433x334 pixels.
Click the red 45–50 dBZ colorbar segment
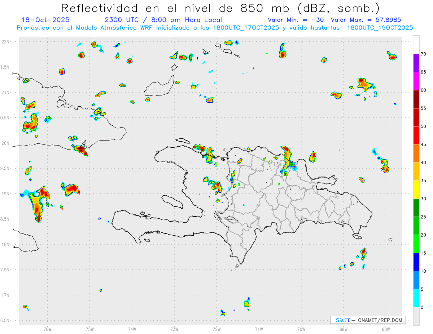(416, 135)
